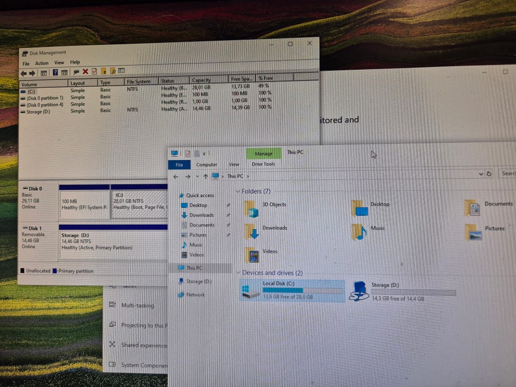Click the properties checkmark icon
The image size is (516, 387).
(x=95, y=71)
